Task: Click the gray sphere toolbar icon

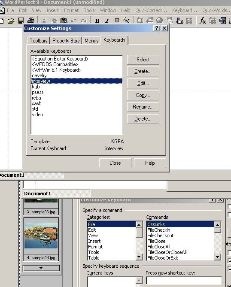Action: click(x=160, y=20)
